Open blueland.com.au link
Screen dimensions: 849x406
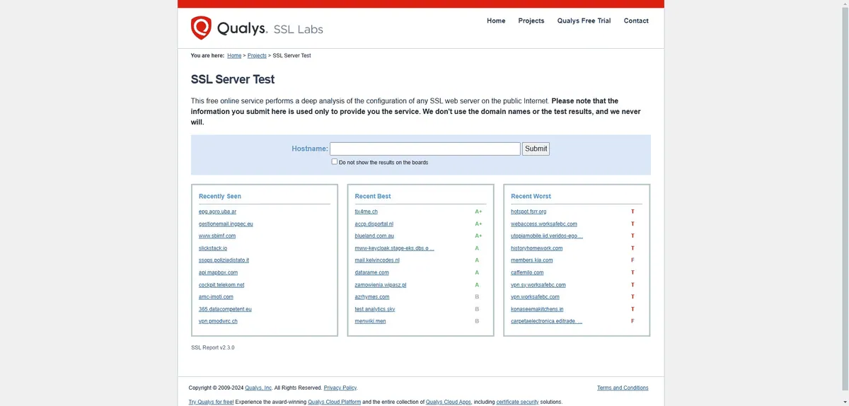click(x=374, y=236)
